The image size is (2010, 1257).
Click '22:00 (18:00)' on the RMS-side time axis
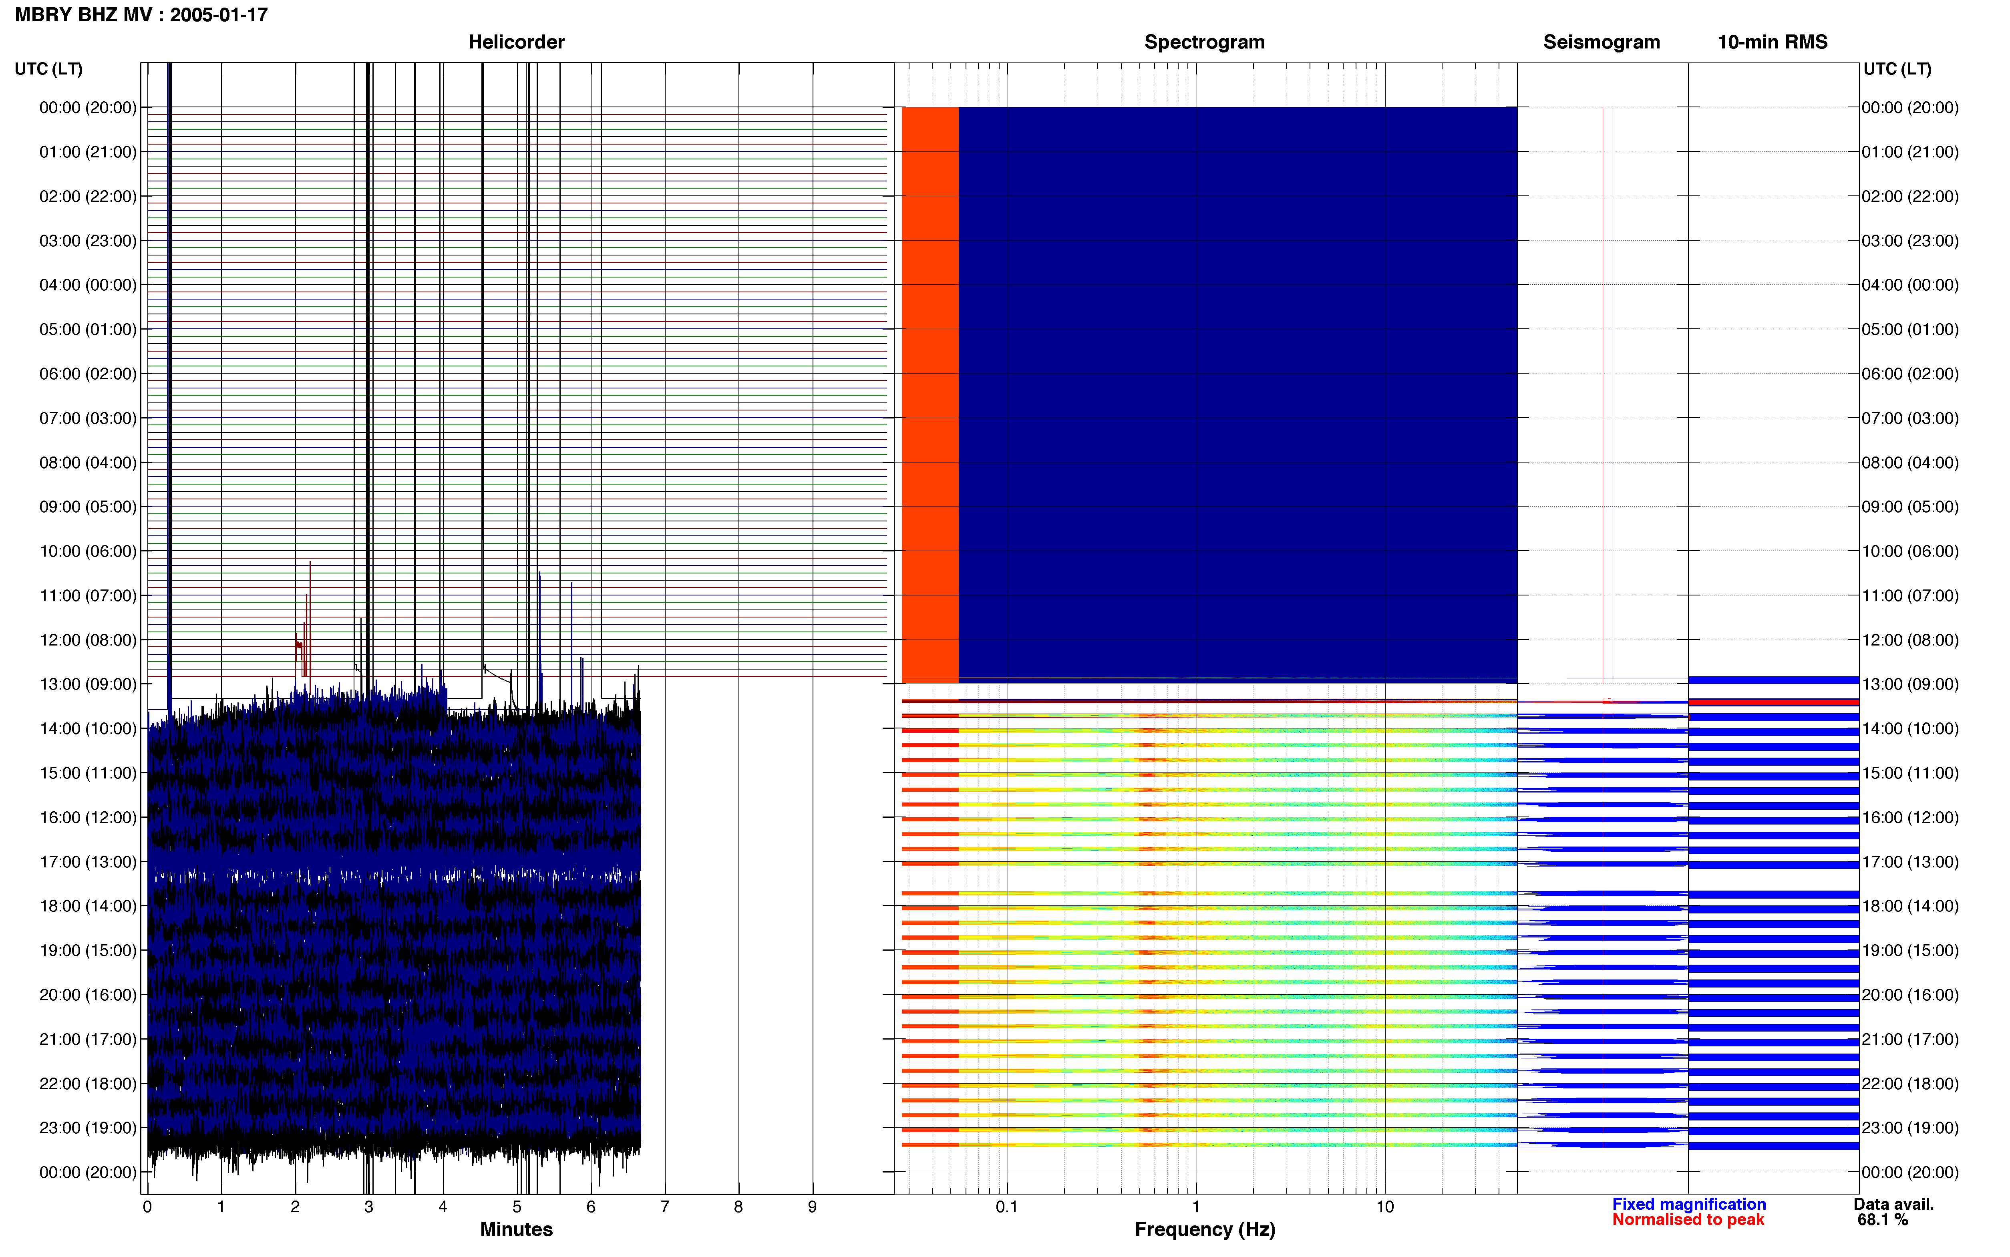point(1910,1084)
